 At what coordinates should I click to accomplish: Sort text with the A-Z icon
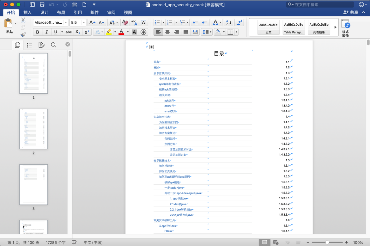tap(228, 22)
